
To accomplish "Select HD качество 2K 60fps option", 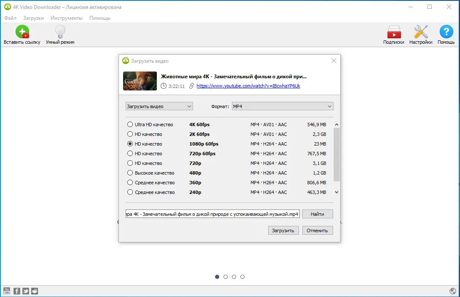I will 130,134.
